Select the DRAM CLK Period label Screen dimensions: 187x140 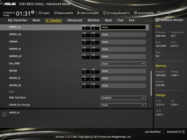click(19, 105)
